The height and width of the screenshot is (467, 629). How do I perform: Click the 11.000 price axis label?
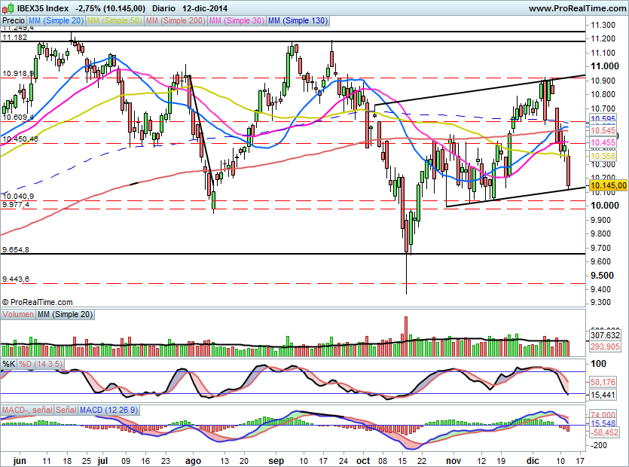tap(605, 66)
